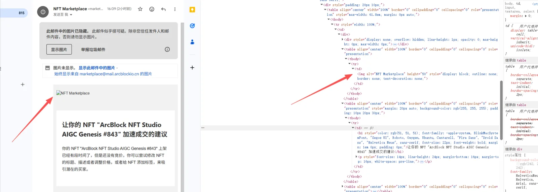
Task: Click the email message pane scrollbar
Action: 183,107
